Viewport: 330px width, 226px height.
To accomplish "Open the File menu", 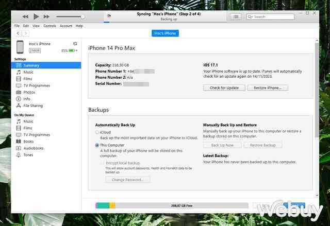I will point(17,26).
